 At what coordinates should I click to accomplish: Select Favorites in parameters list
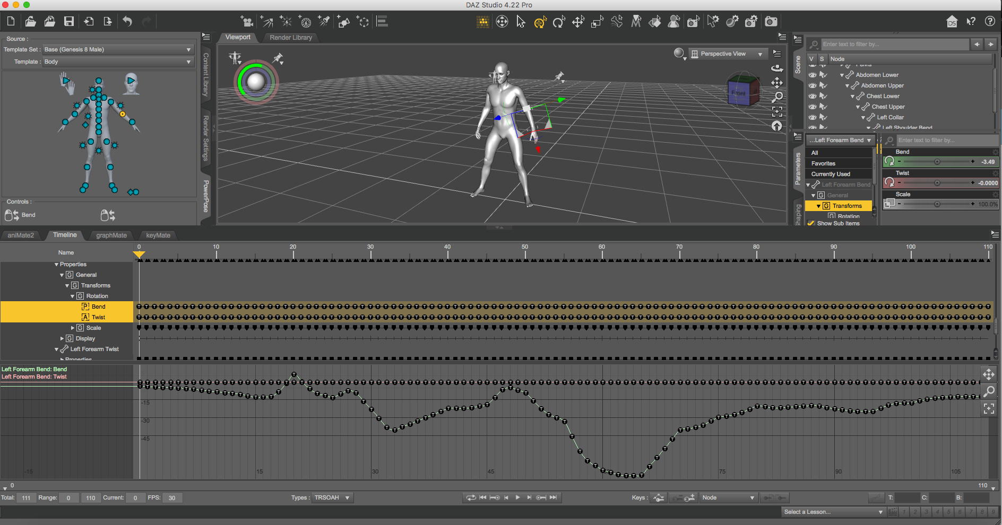pyautogui.click(x=823, y=163)
